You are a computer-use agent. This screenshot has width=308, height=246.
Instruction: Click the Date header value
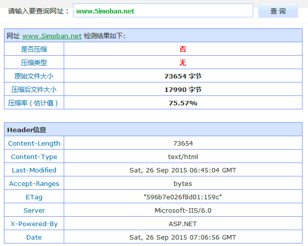(183, 237)
